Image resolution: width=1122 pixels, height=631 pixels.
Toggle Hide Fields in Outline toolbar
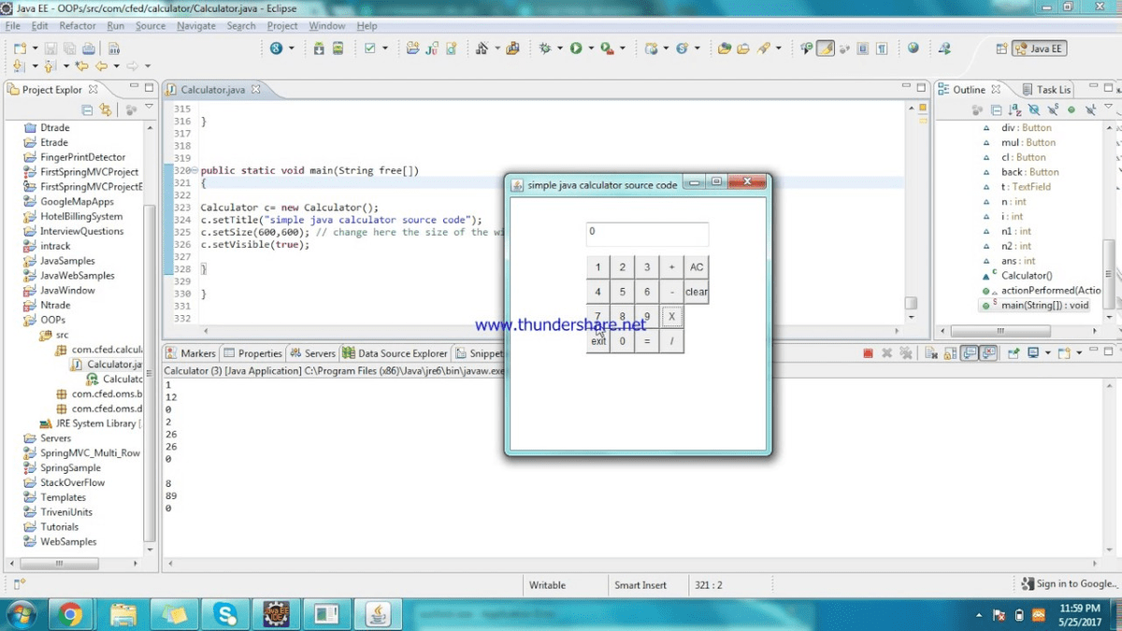(x=1034, y=109)
